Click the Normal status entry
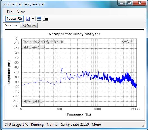This screenshot has width=148, height=130. [x=52, y=125]
